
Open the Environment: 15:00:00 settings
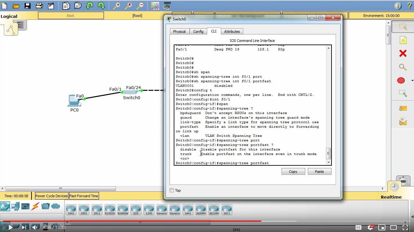click(381, 16)
